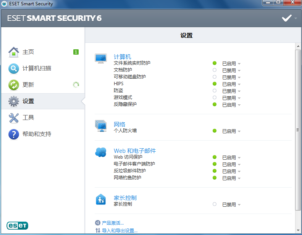The height and width of the screenshot is (235, 302).
Task: Open computer scan via magnifier icon
Action: [x=14, y=69]
